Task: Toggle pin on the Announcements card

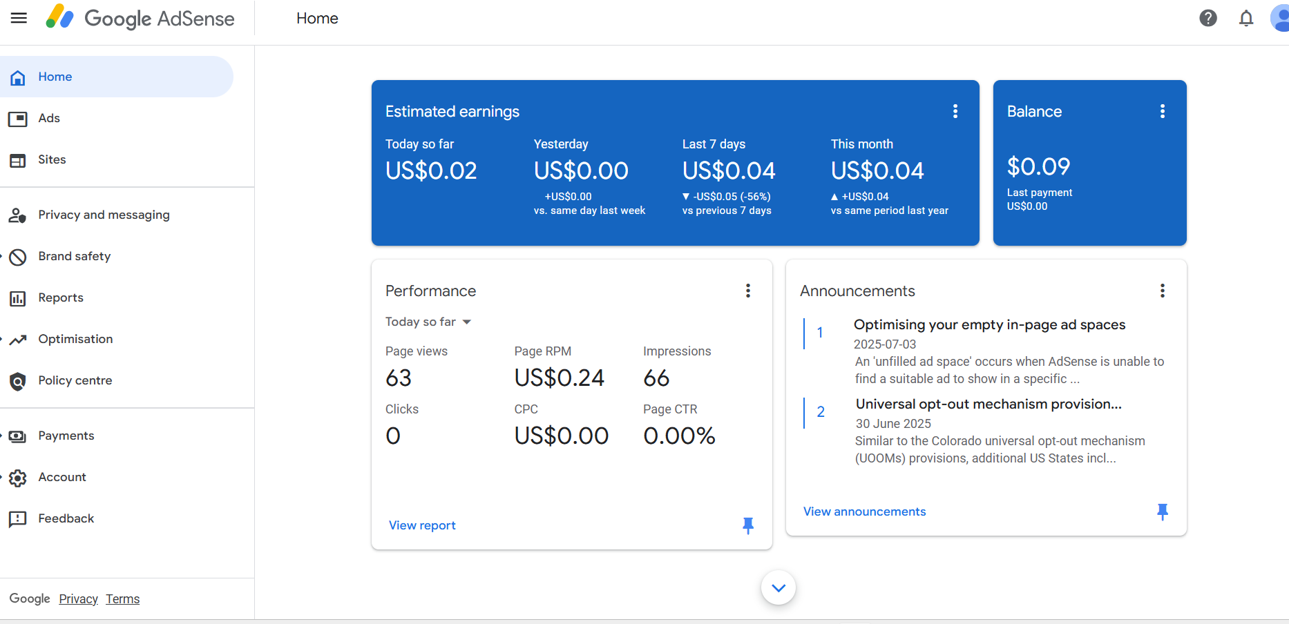Action: [x=1163, y=511]
